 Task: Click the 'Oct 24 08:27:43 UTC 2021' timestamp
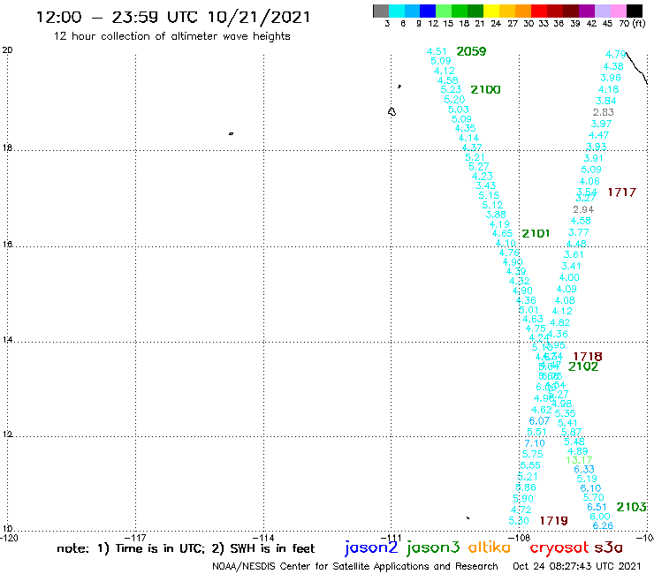576,566
